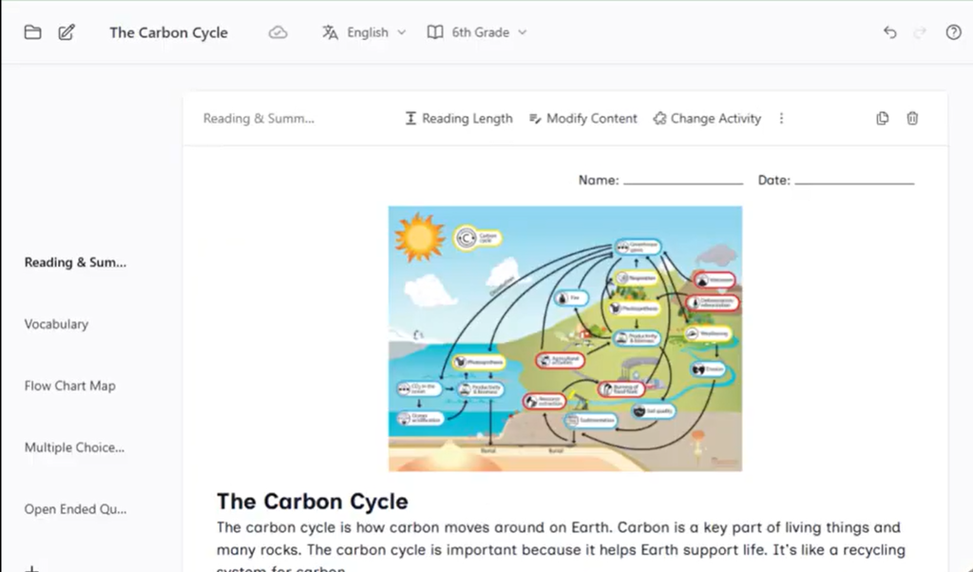Click the carbon cycle diagram image

tap(565, 338)
